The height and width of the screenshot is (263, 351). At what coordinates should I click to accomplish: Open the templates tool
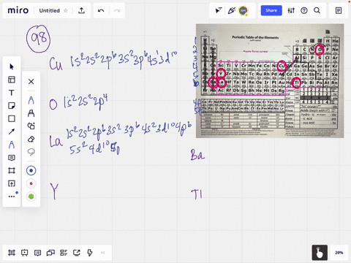(x=12, y=80)
